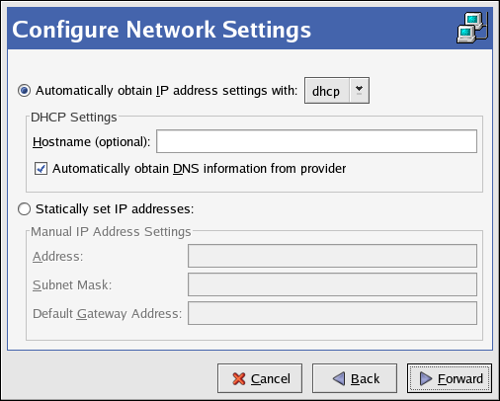
Task: Click the Hostname (optional) text field
Action: [316, 141]
